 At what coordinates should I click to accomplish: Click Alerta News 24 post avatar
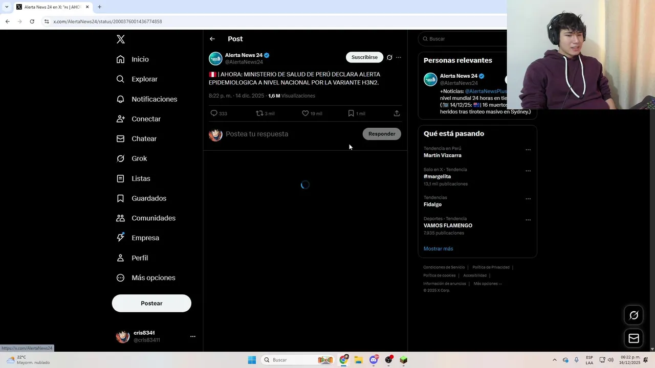pyautogui.click(x=215, y=58)
